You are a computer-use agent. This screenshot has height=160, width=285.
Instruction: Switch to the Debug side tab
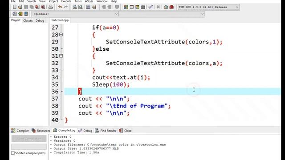(x=40, y=20)
